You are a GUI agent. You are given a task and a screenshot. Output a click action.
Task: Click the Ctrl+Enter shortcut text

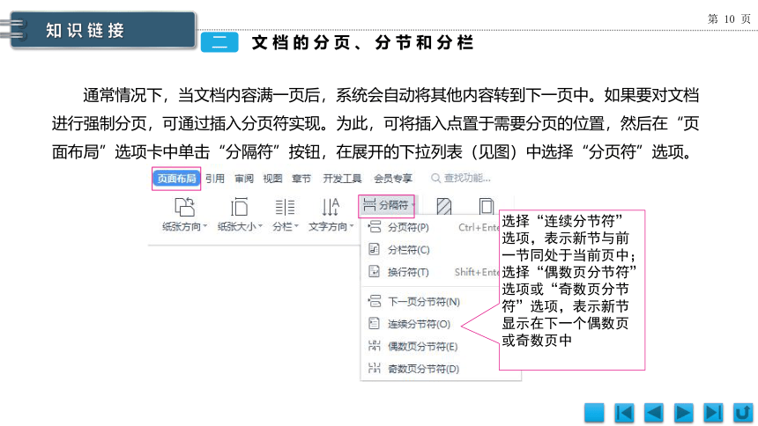pos(479,227)
